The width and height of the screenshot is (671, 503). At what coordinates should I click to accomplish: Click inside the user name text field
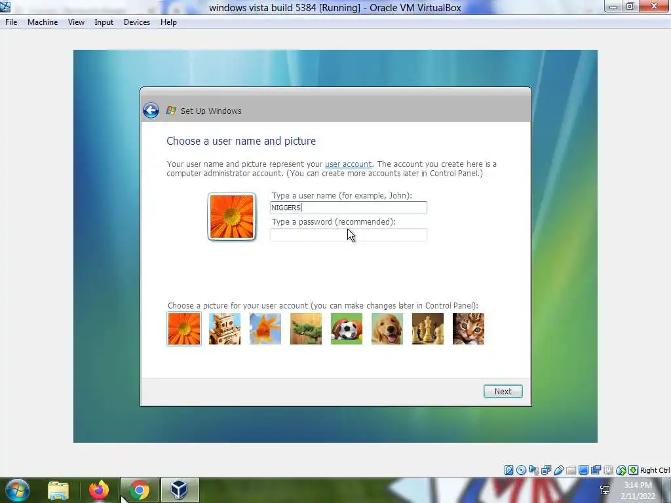coord(349,208)
